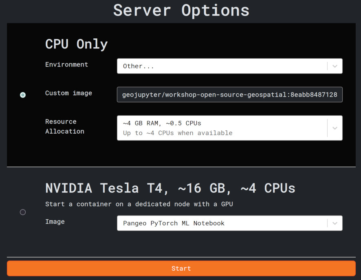This screenshot has width=361, height=280.
Task: Click the NVIDIA Tesla T4 heading
Action: click(x=170, y=188)
